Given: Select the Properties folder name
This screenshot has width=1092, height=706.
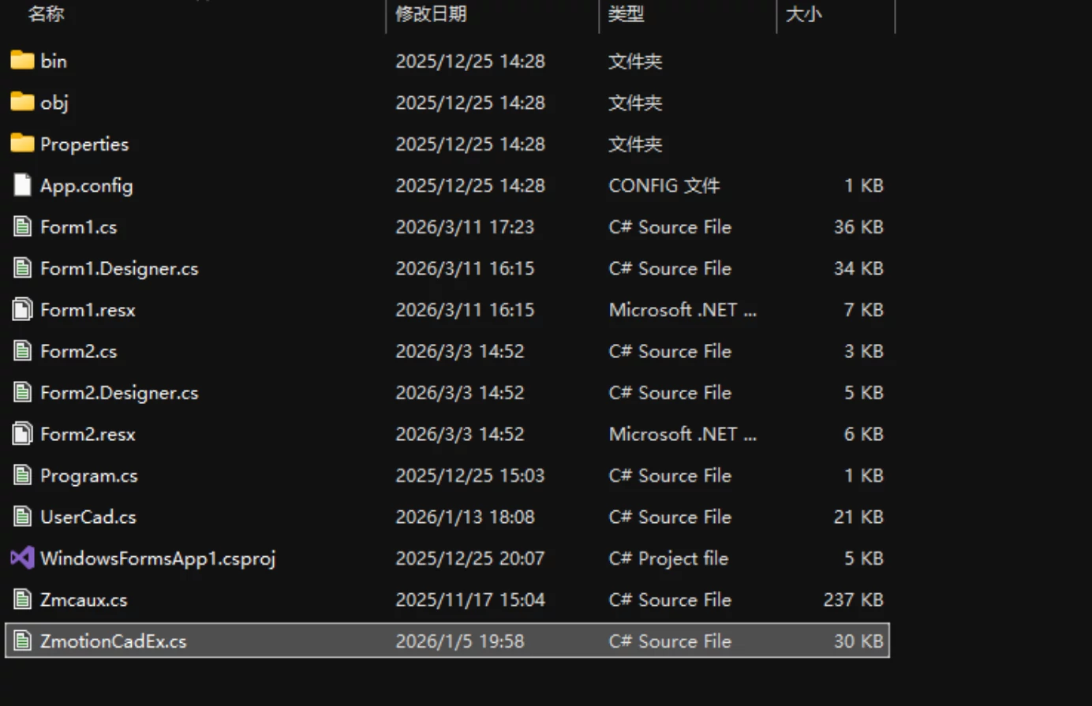Looking at the screenshot, I should [x=84, y=144].
